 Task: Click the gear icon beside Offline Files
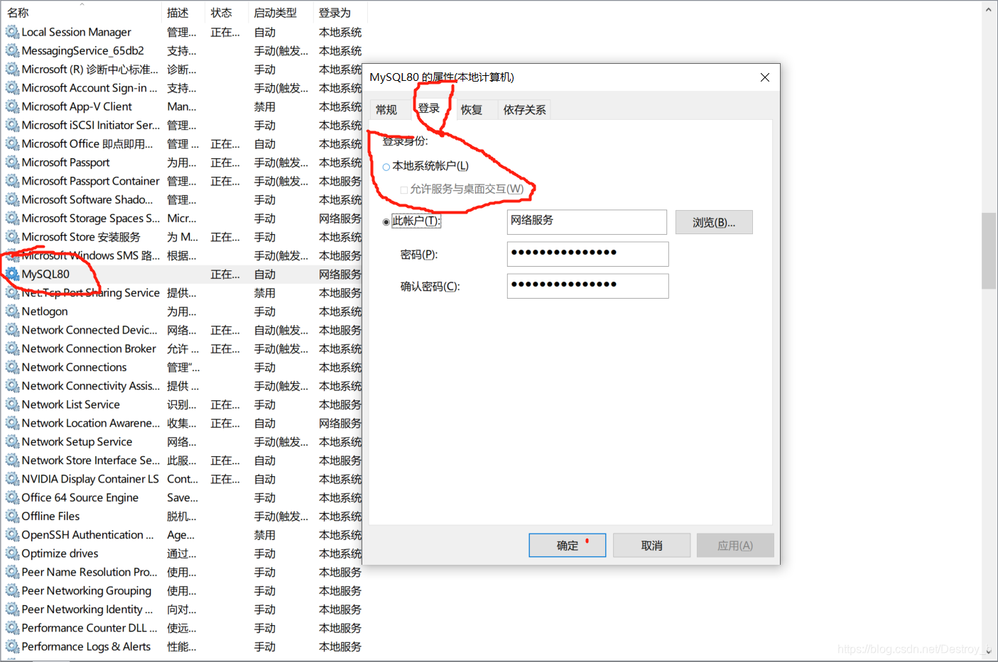(12, 517)
